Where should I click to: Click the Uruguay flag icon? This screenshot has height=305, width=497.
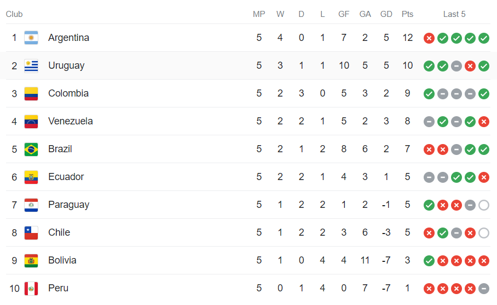(31, 65)
